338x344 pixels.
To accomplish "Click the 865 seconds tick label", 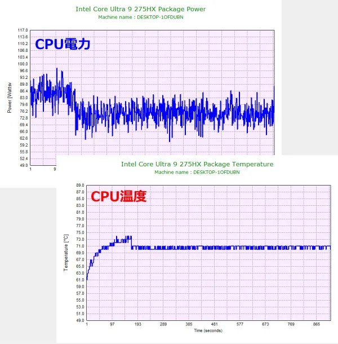I will point(317,324).
